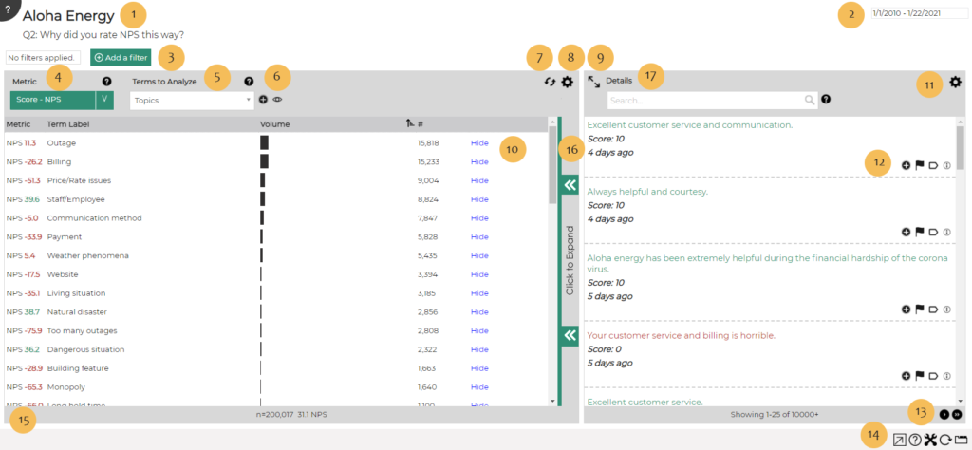Click the tag icon on 'Always helpful and courtesy' comment
Image resolution: width=972 pixels, height=450 pixels.
(933, 232)
